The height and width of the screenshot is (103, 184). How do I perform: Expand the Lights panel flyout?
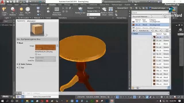(x=8, y=18)
